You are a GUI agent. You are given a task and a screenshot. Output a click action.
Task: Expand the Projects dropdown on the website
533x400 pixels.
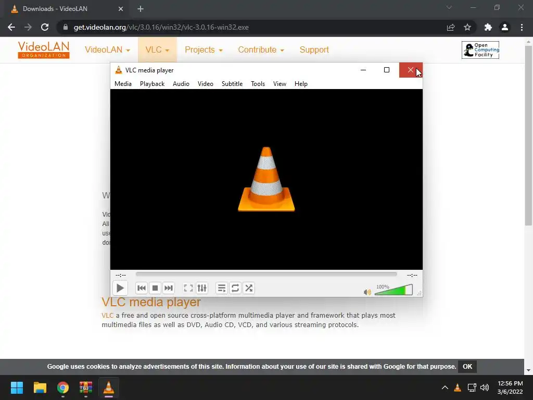pyautogui.click(x=204, y=49)
